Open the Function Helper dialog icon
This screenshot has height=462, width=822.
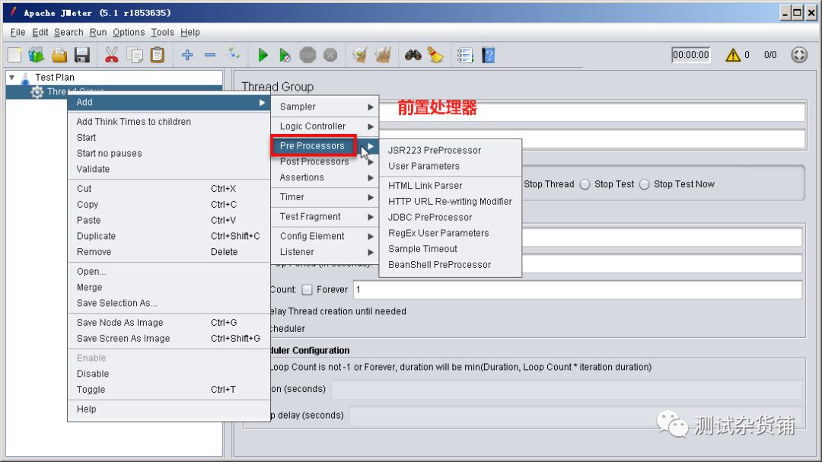(x=465, y=55)
